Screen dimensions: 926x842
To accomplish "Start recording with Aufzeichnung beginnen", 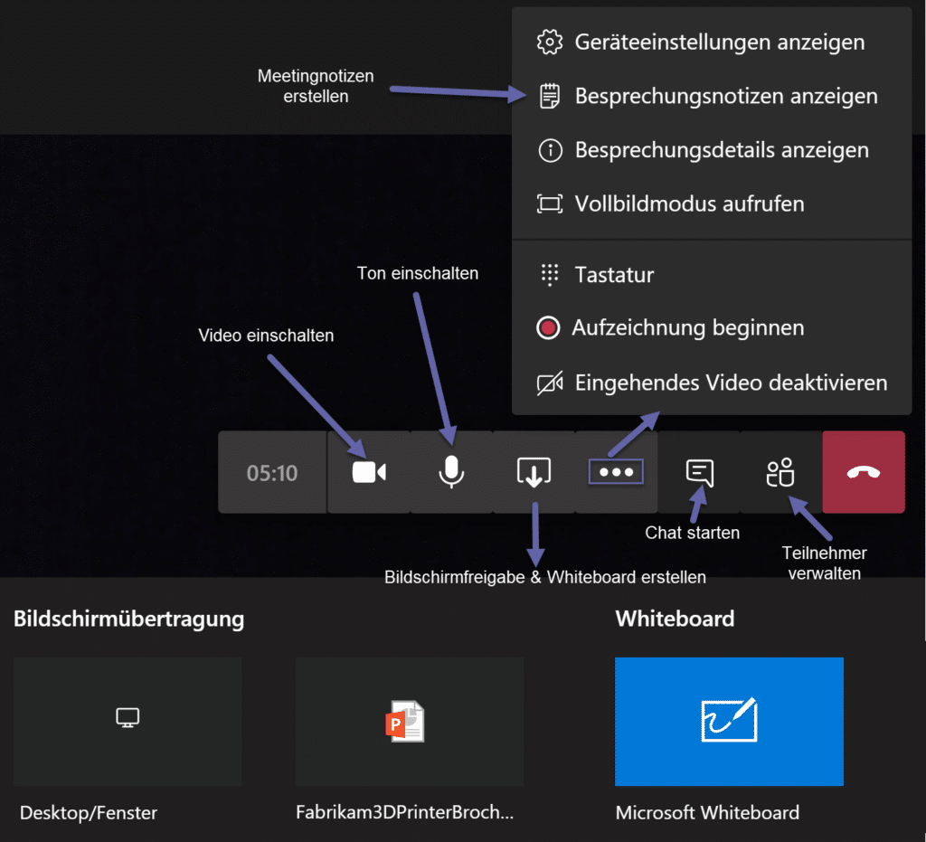I will (x=687, y=328).
